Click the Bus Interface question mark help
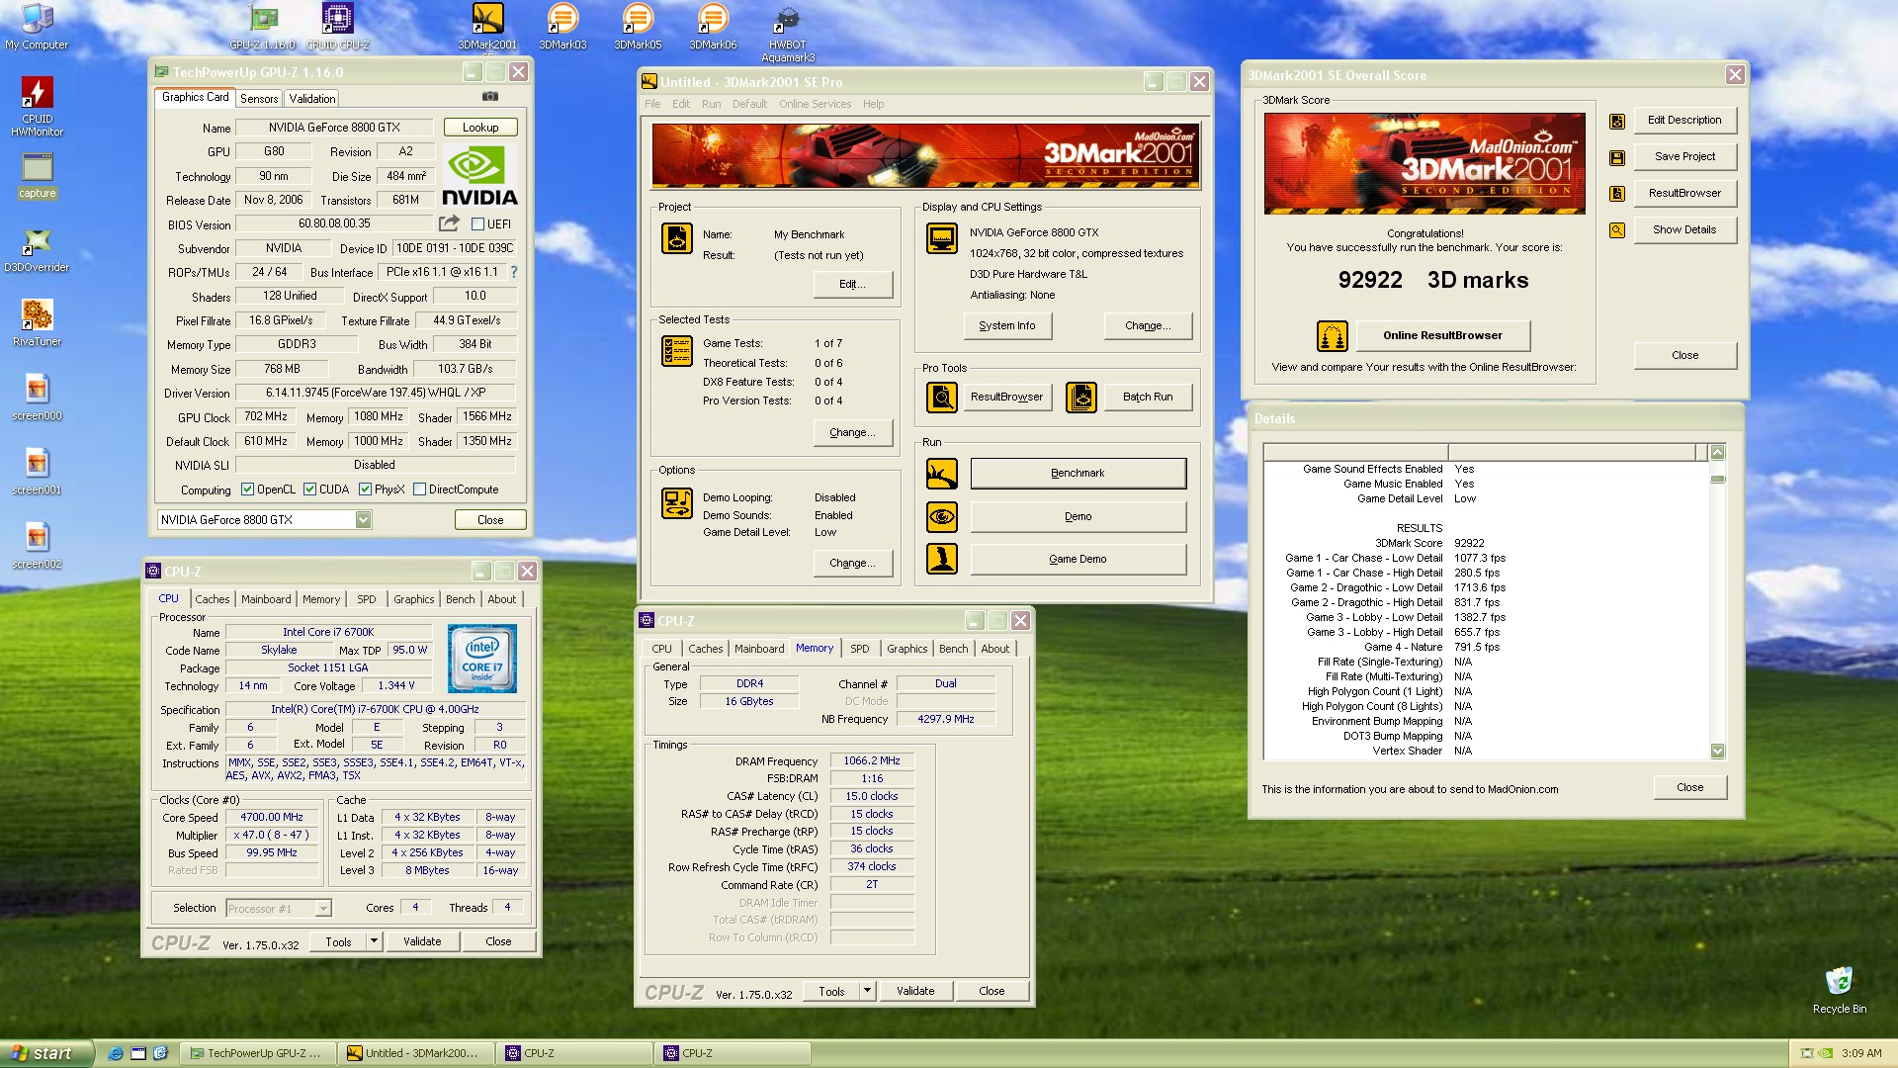The height and width of the screenshot is (1068, 1898). pos(514,272)
